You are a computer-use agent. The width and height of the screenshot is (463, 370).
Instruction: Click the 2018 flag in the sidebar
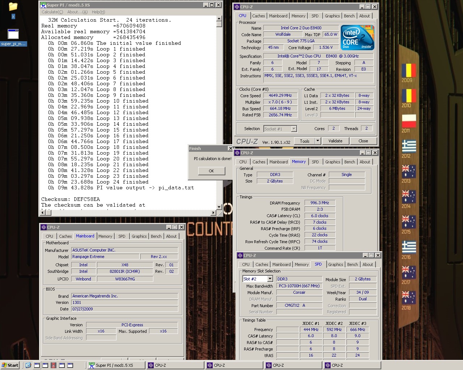point(409,298)
